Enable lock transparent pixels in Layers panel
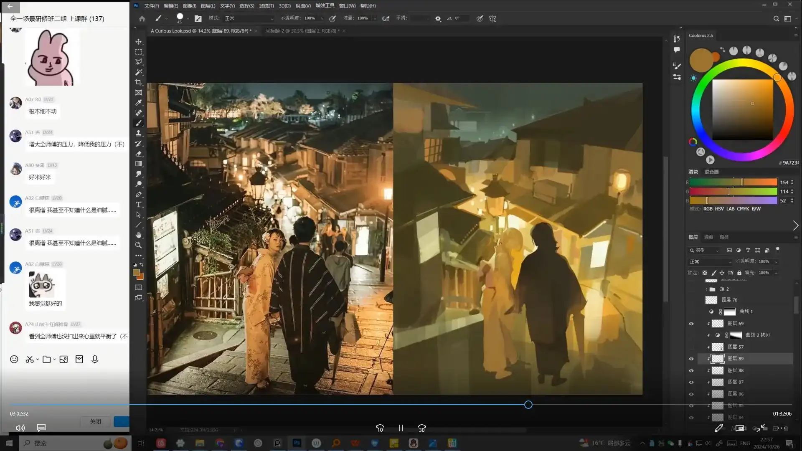 tap(705, 272)
